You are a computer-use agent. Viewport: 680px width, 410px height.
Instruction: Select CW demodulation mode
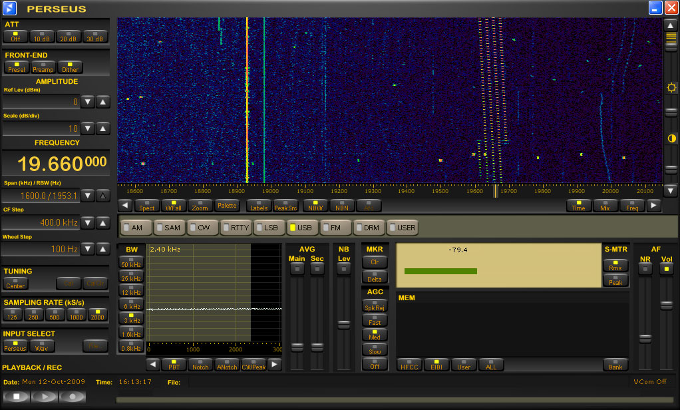click(x=203, y=228)
